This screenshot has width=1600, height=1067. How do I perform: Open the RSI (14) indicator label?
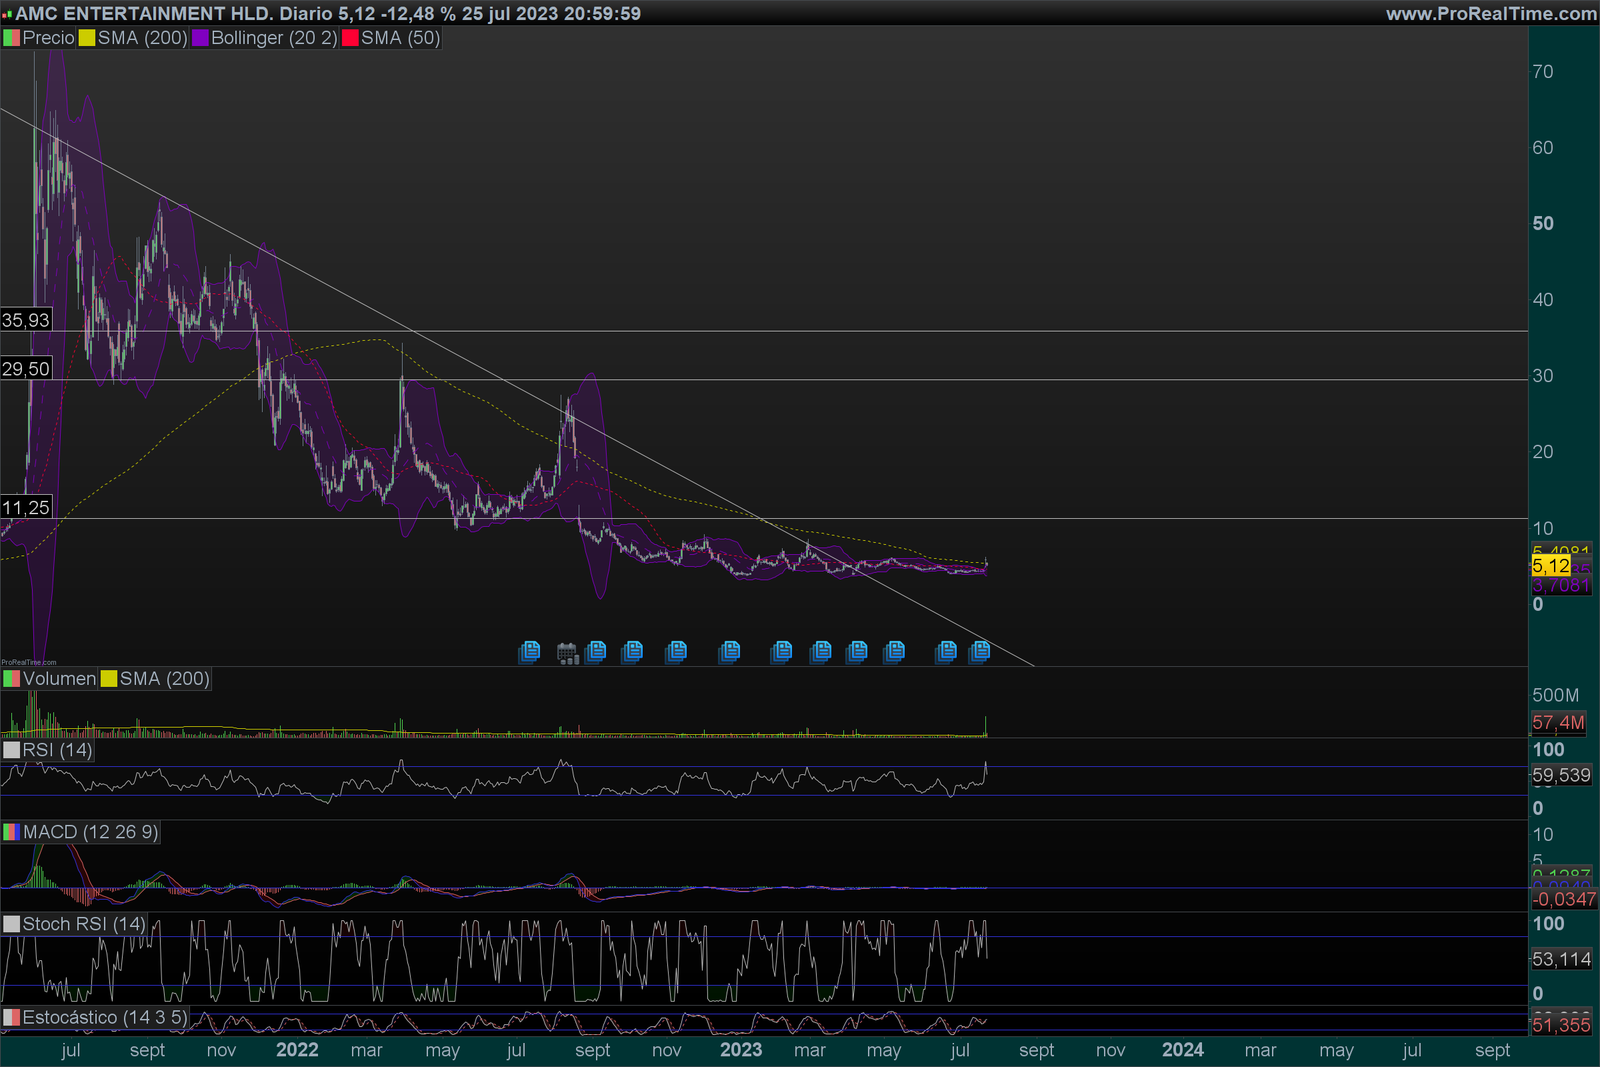coord(57,750)
